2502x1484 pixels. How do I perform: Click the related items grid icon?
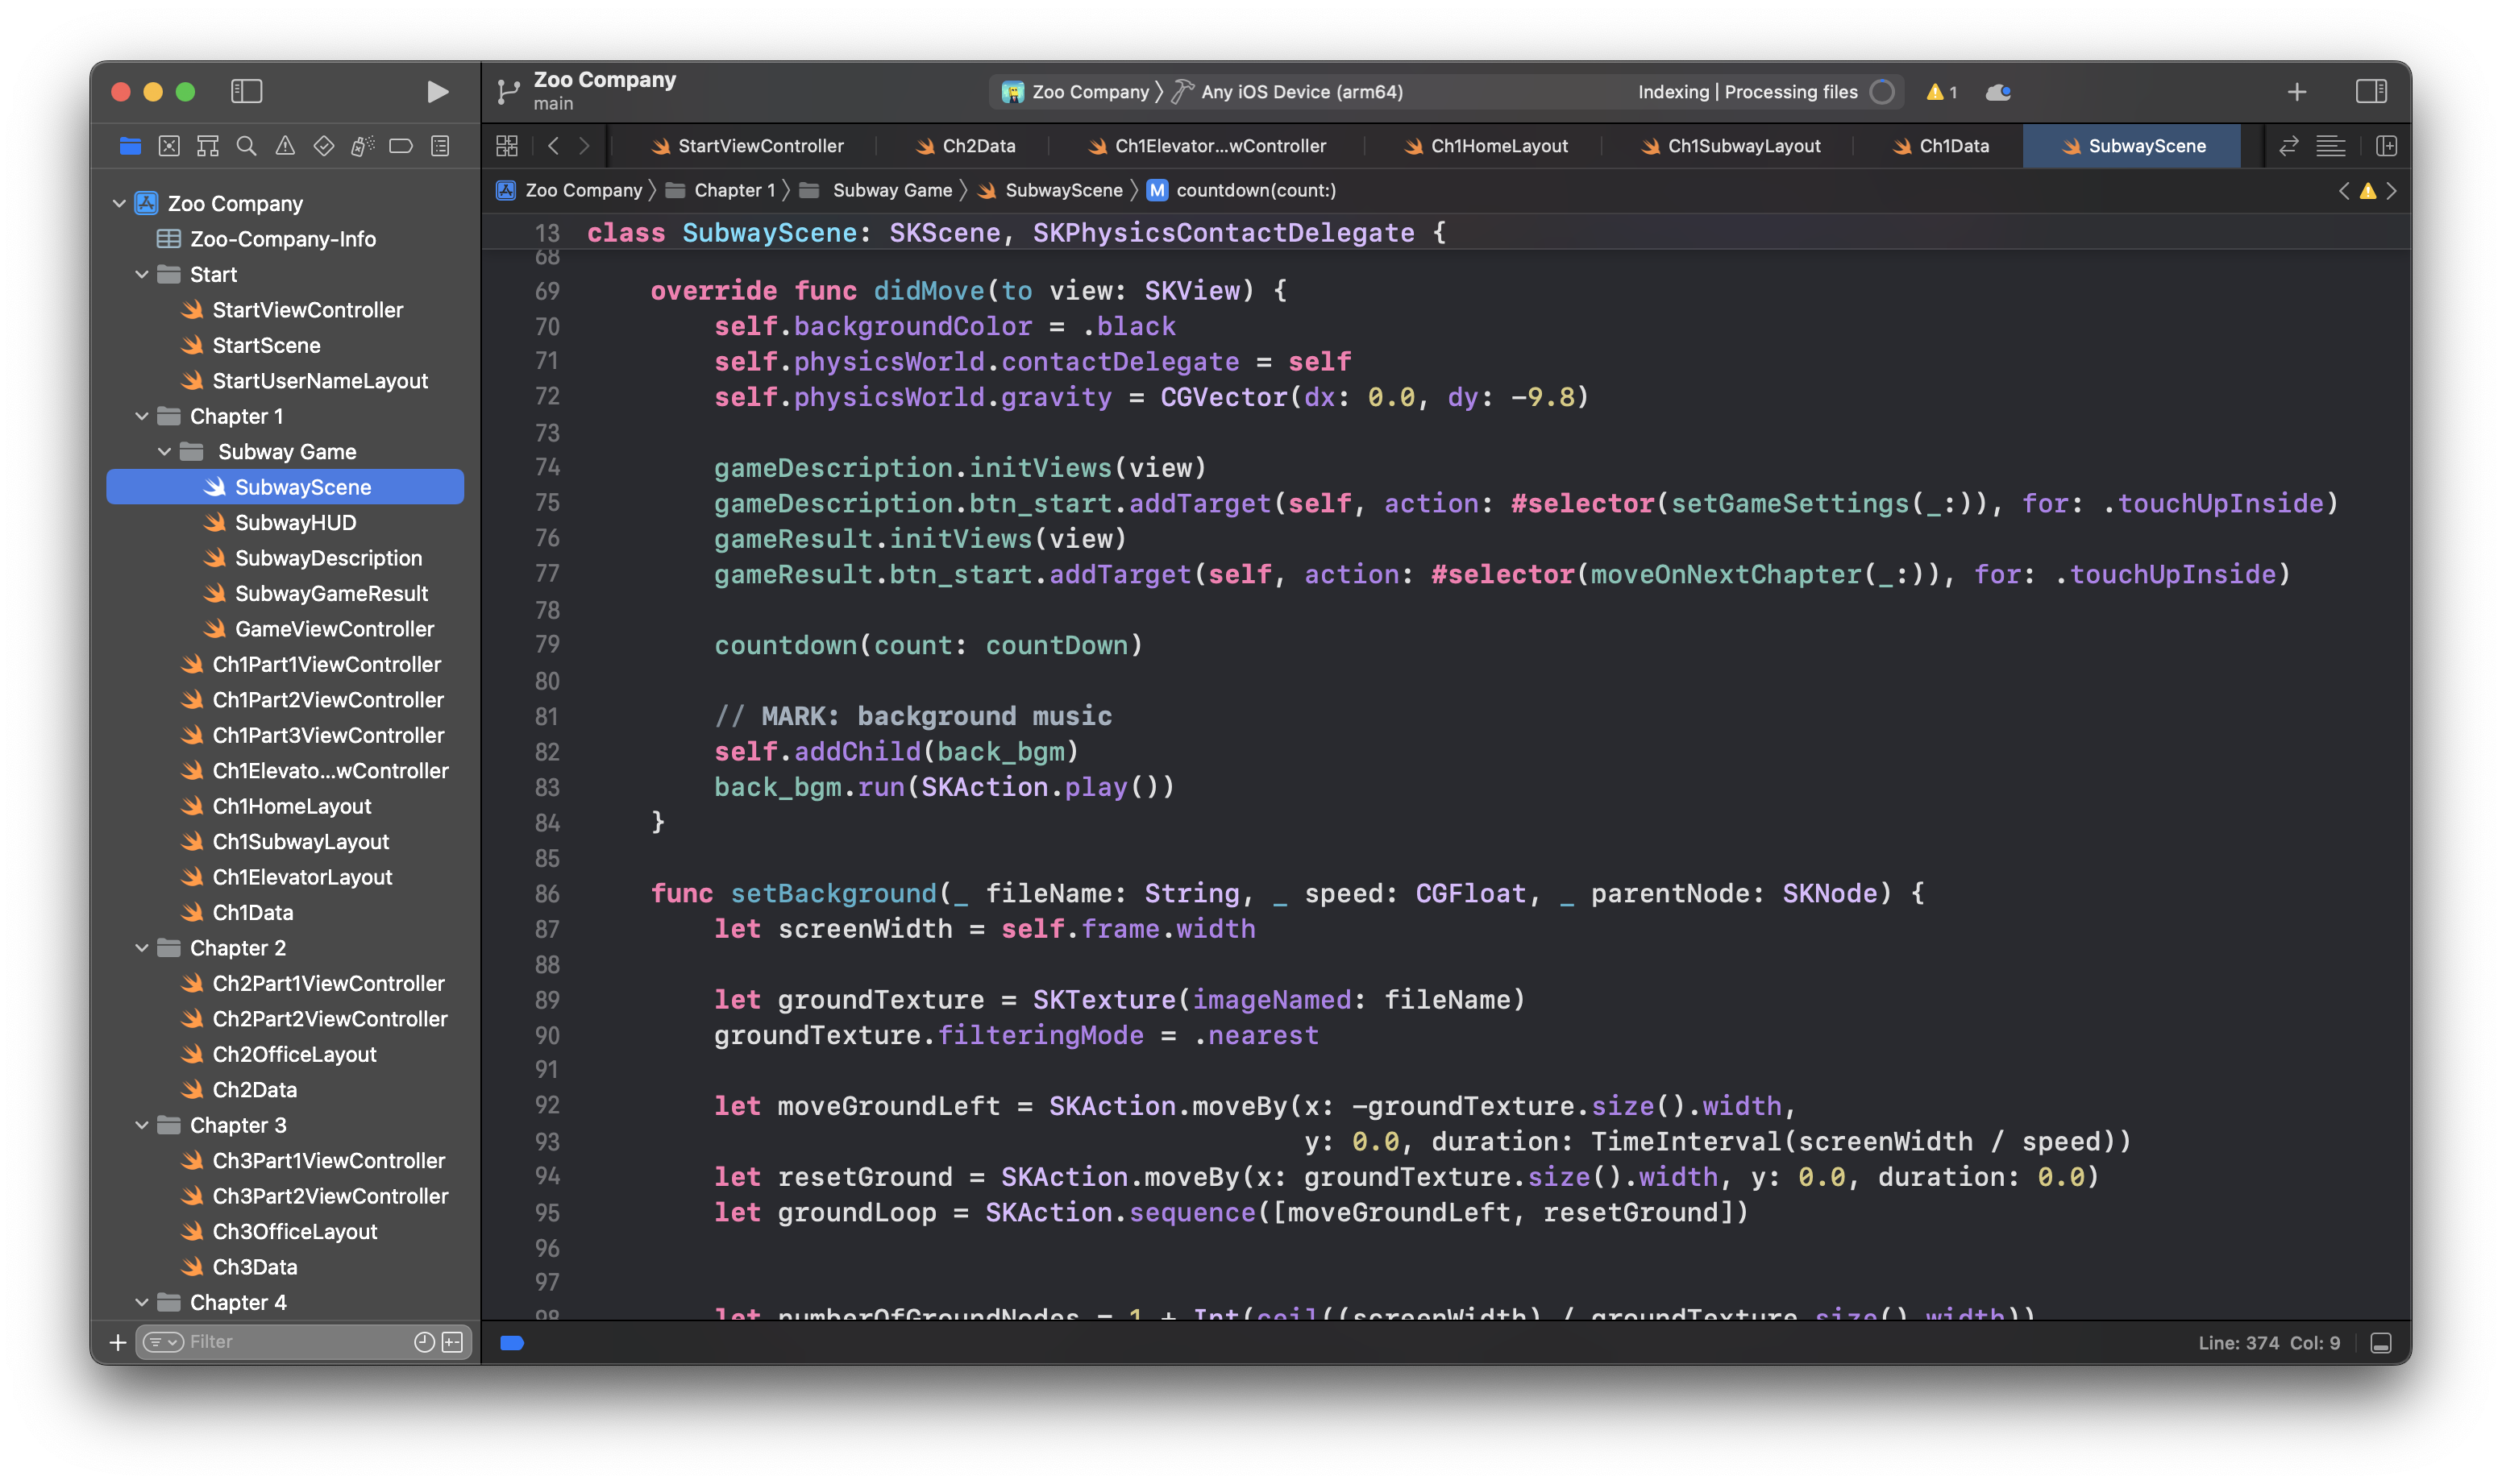point(507,146)
